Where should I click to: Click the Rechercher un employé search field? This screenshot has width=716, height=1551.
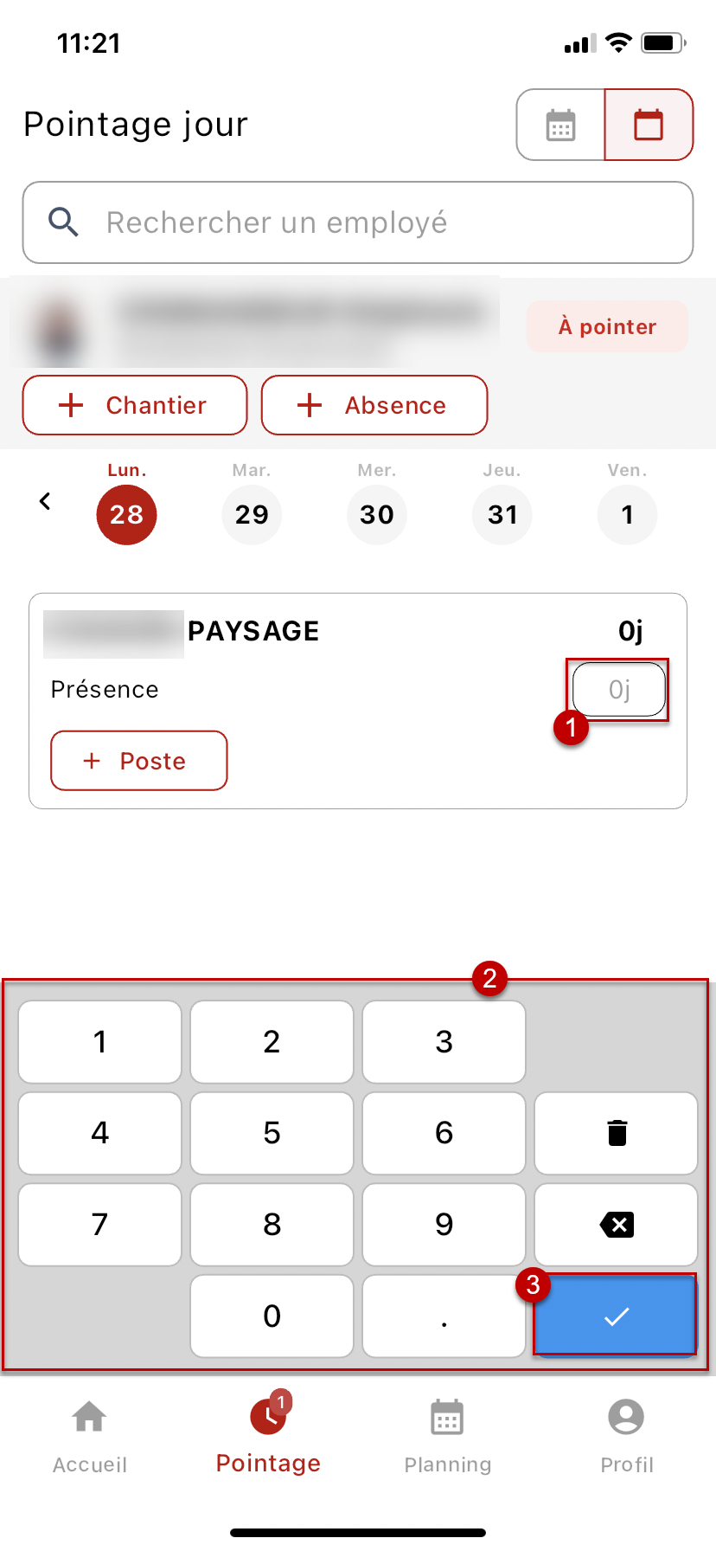[x=380, y=222]
